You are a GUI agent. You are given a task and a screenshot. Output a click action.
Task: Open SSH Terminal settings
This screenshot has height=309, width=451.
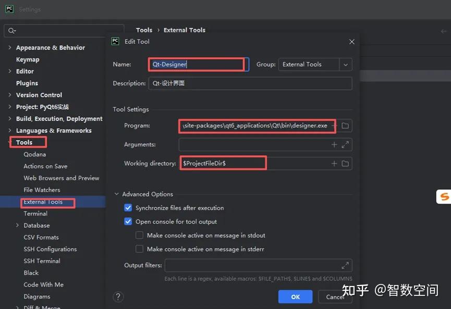pyautogui.click(x=42, y=261)
